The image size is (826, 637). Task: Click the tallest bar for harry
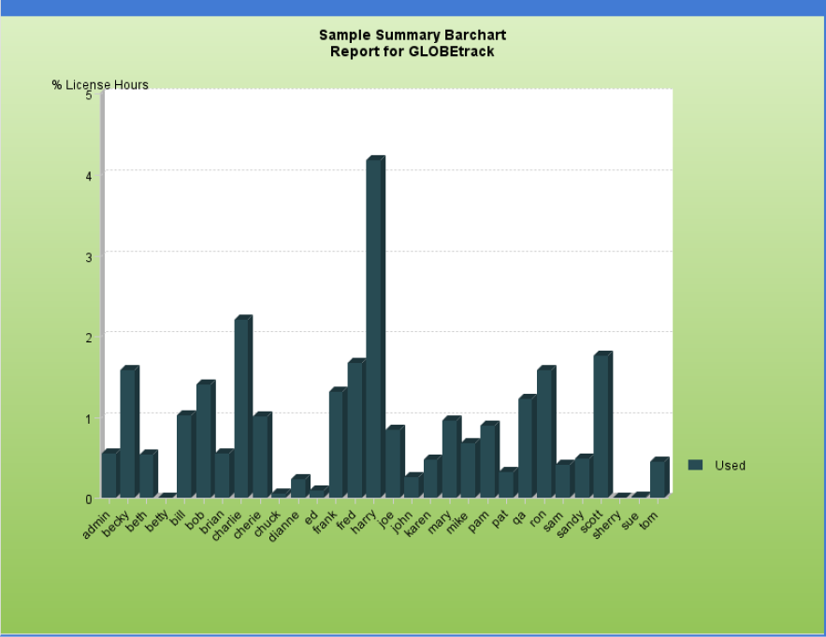(374, 327)
